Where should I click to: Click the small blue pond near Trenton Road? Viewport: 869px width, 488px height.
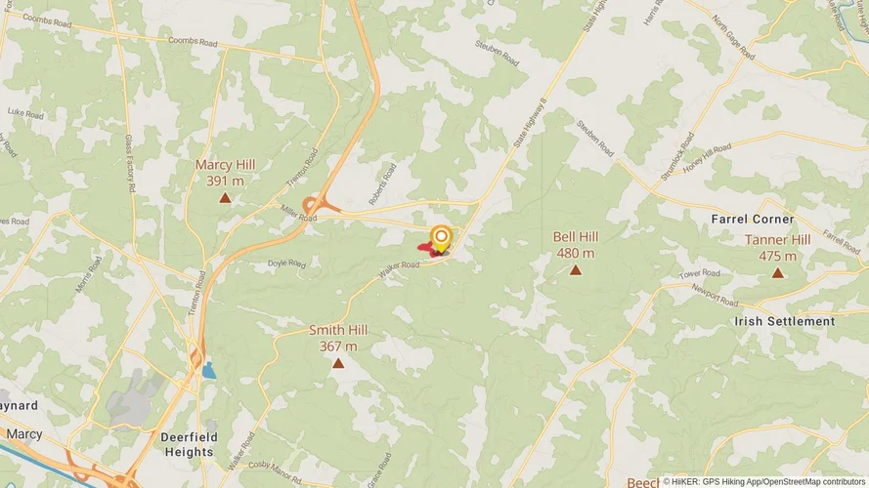point(208,370)
